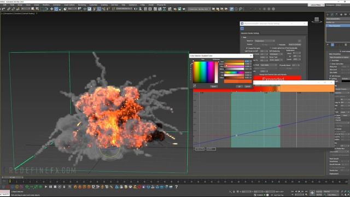Click Reset to Default in Fire settings

(295, 45)
